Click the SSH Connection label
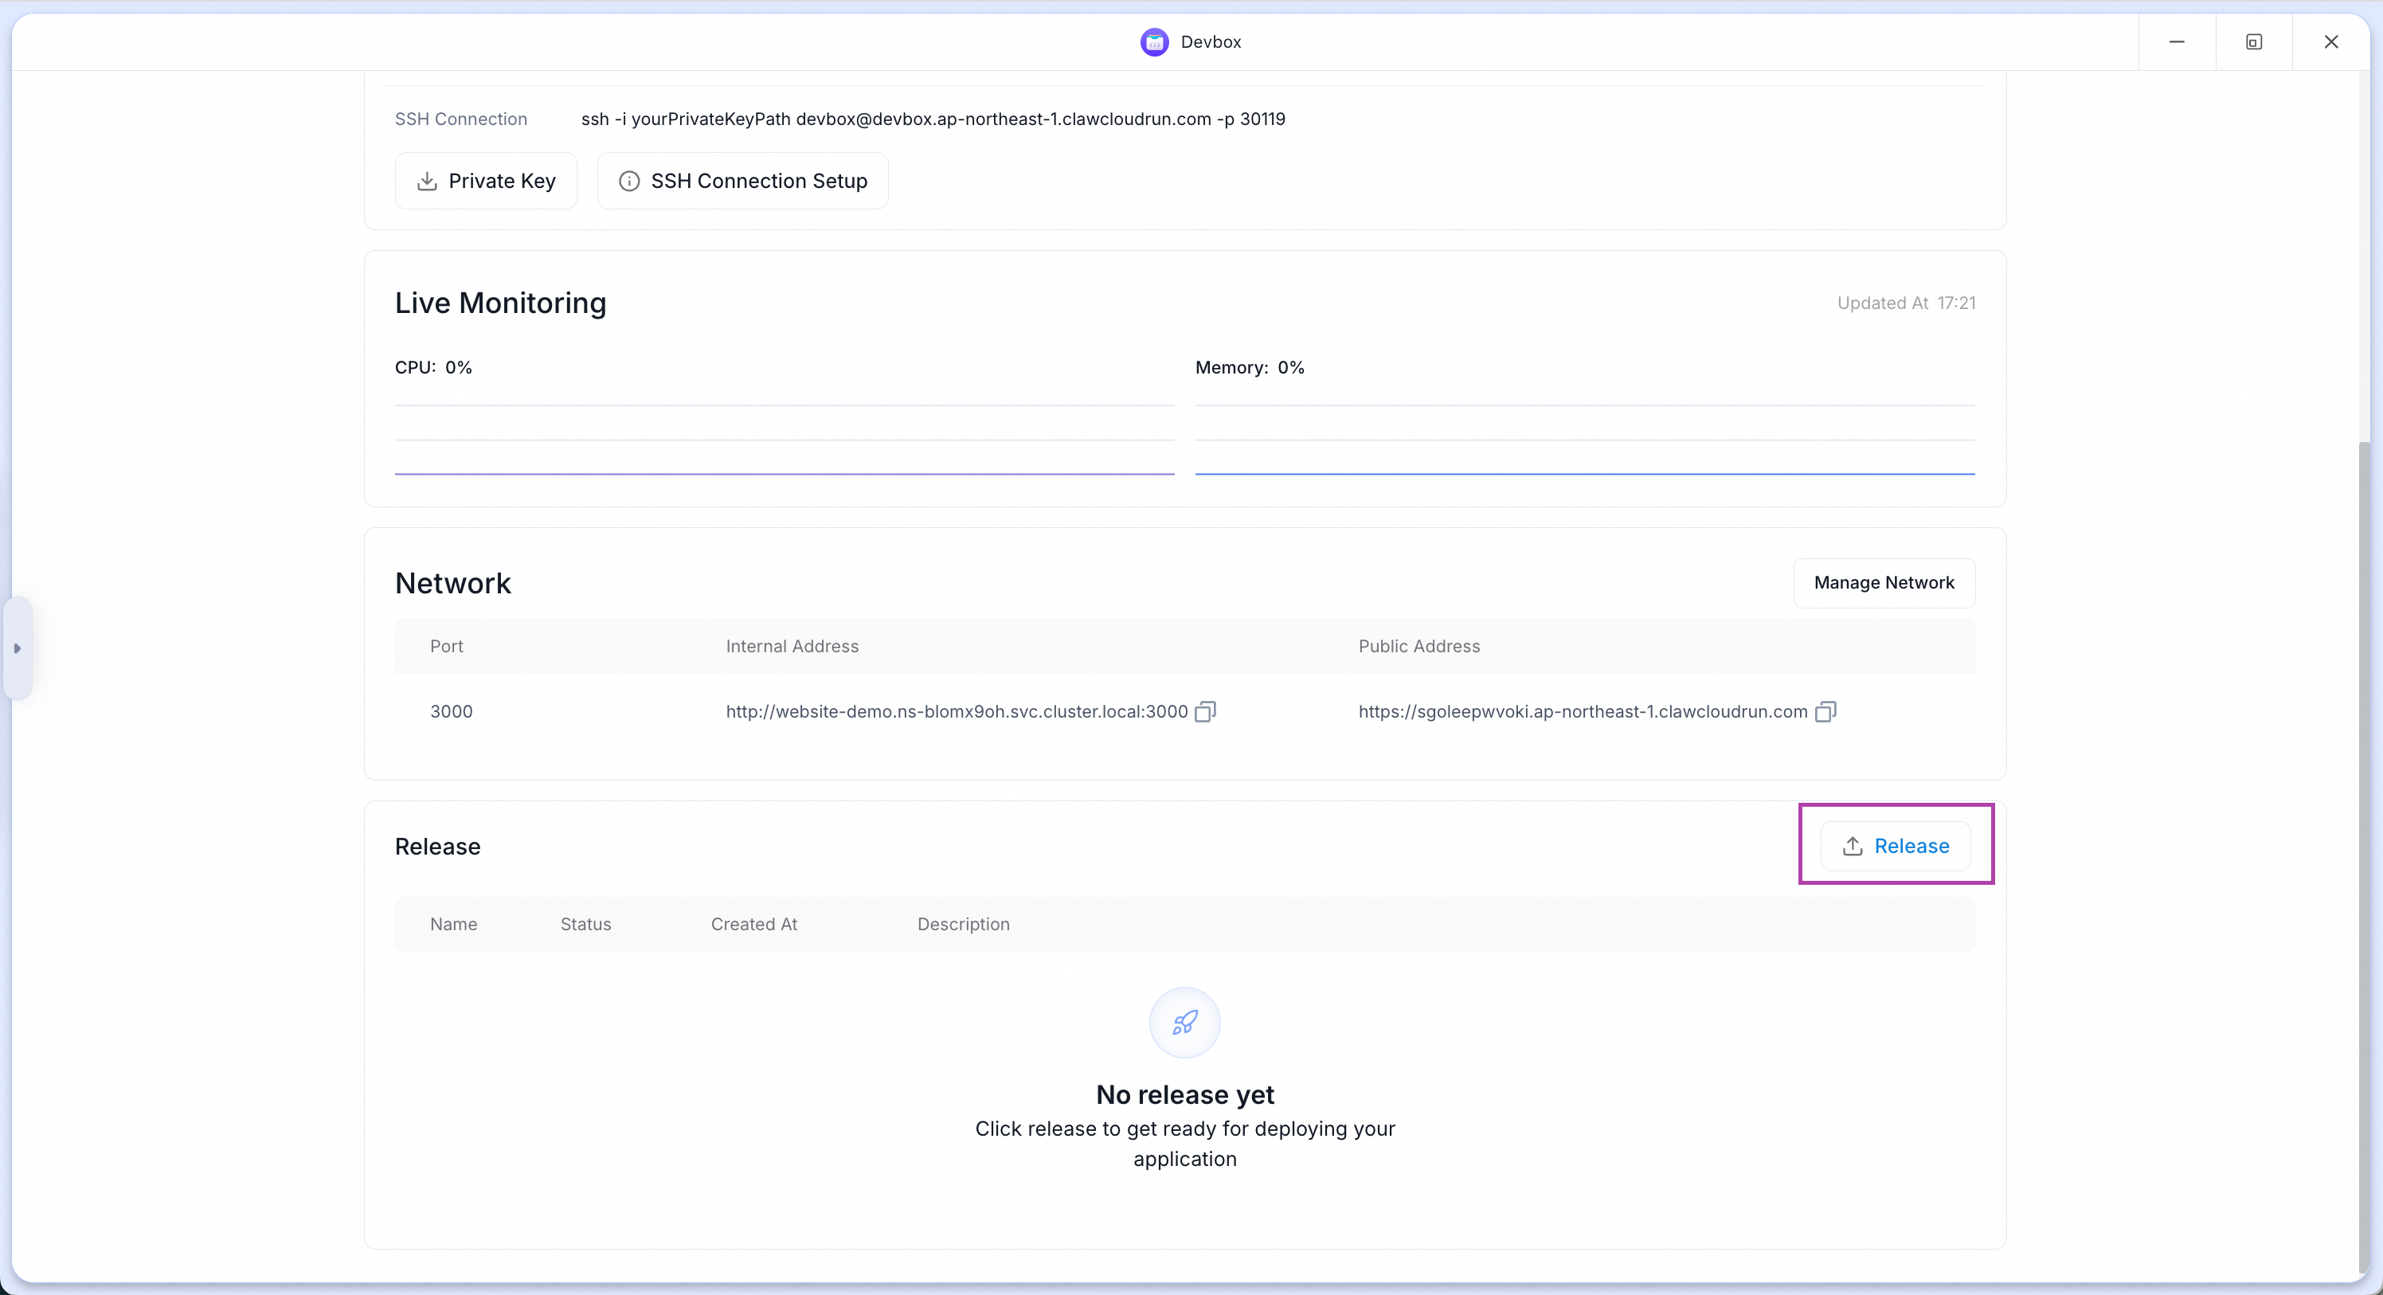Image resolution: width=2383 pixels, height=1295 pixels. click(x=460, y=119)
